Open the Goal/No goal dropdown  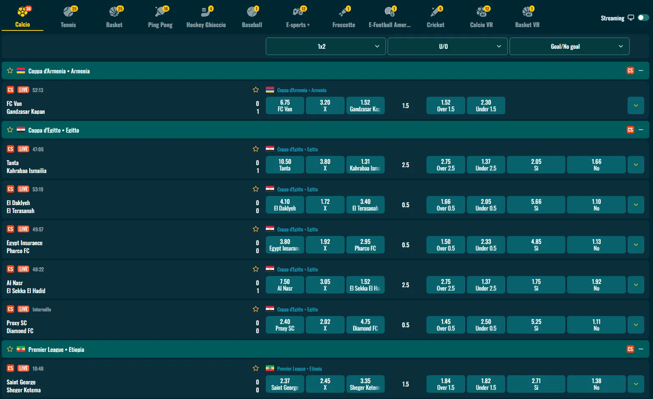570,46
